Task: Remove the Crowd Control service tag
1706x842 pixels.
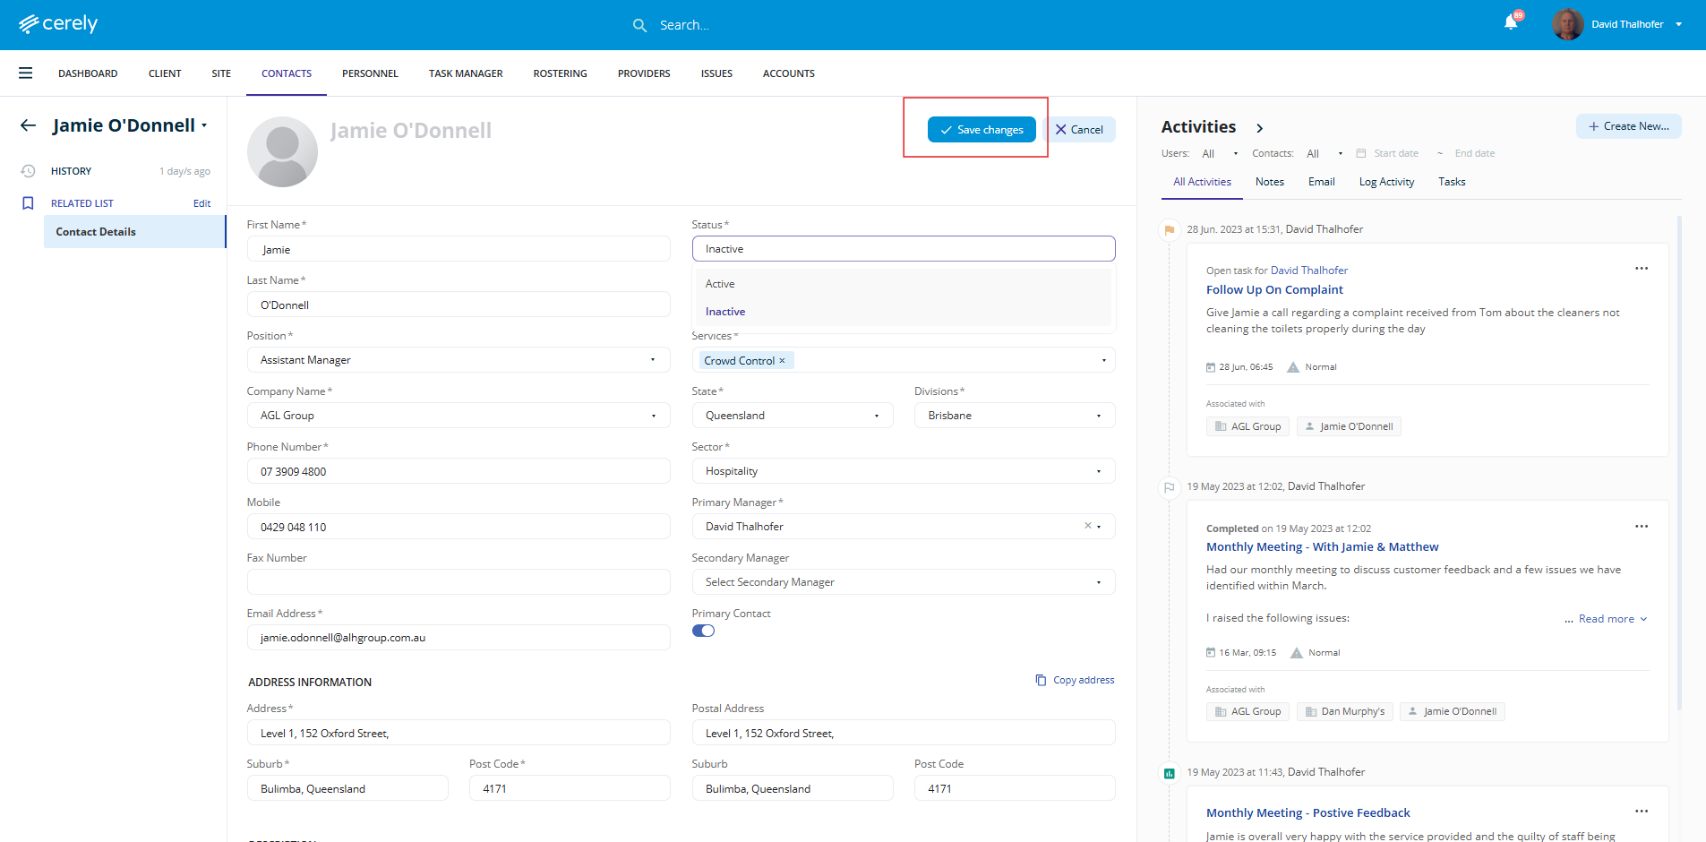Action: coord(782,361)
